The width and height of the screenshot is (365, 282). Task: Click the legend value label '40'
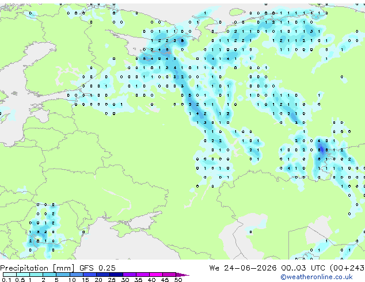(151, 280)
